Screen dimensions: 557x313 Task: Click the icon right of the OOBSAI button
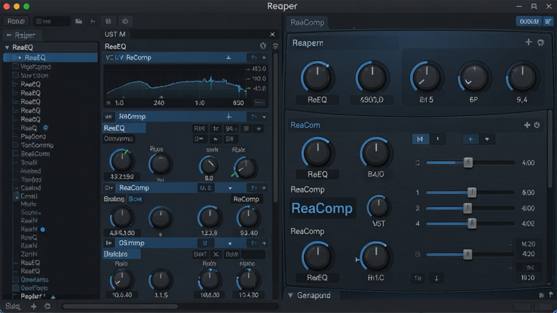548,21
